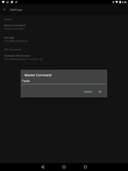Screen dimensions: 128x171
Task: Tap the Bluetooth status icon
Action: [x=113, y=2]
